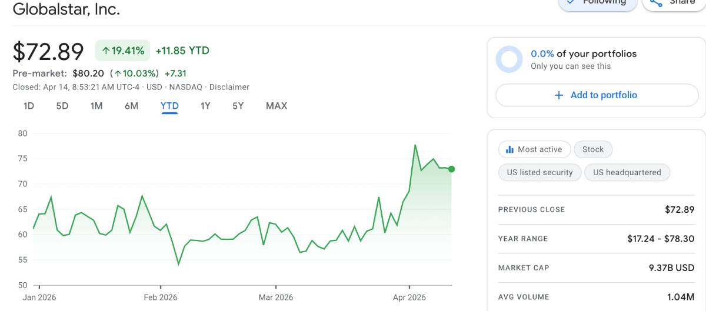Click the MARKET CAP label

pyautogui.click(x=524, y=267)
